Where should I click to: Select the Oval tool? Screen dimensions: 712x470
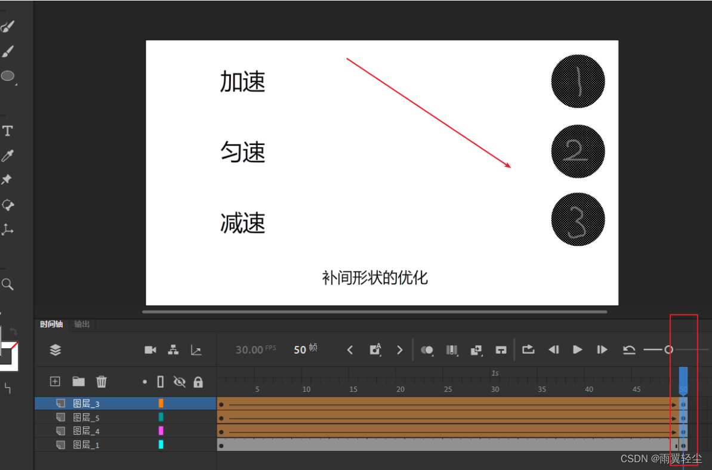pyautogui.click(x=8, y=76)
